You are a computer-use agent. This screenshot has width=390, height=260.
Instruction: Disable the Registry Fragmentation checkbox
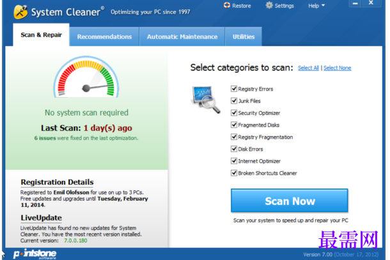tap(234, 137)
